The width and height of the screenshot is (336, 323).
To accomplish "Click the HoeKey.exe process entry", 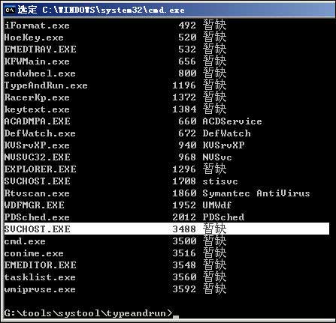I will (x=34, y=37).
